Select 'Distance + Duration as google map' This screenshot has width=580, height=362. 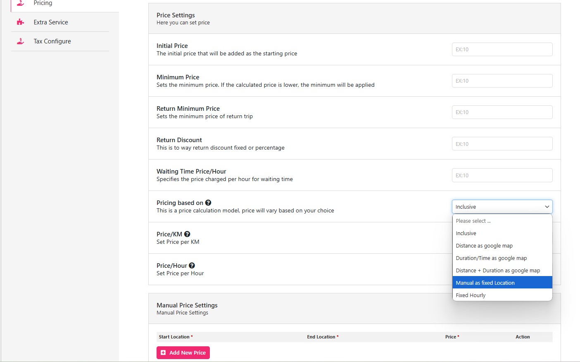point(502,270)
